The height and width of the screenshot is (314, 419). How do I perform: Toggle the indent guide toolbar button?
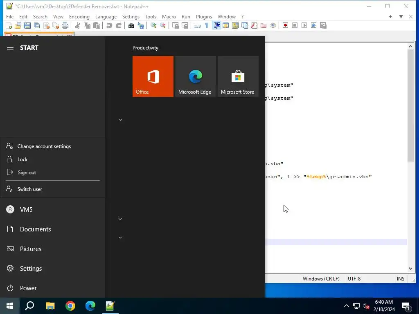(x=217, y=25)
